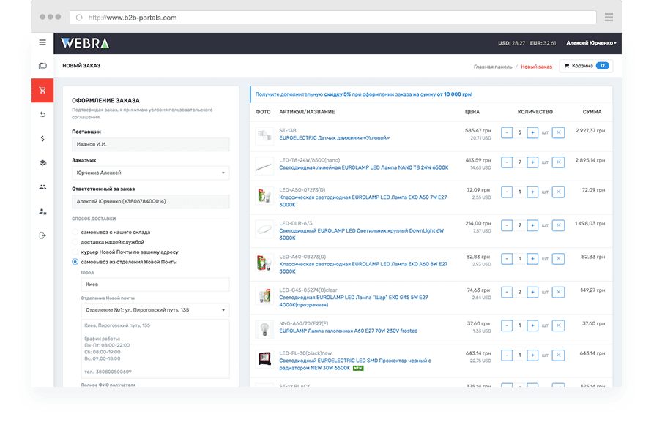
Task: Select 'самовывоз с нашего склада' delivery option
Action: click(x=75, y=232)
